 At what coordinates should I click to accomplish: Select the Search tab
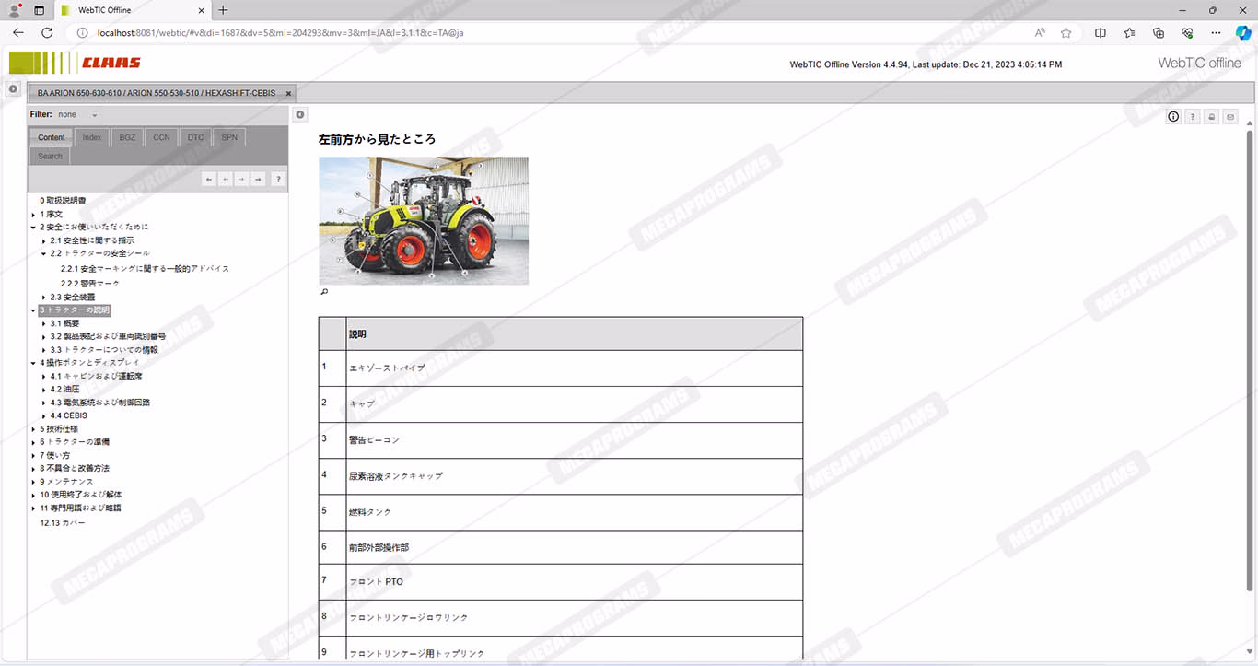51,157
